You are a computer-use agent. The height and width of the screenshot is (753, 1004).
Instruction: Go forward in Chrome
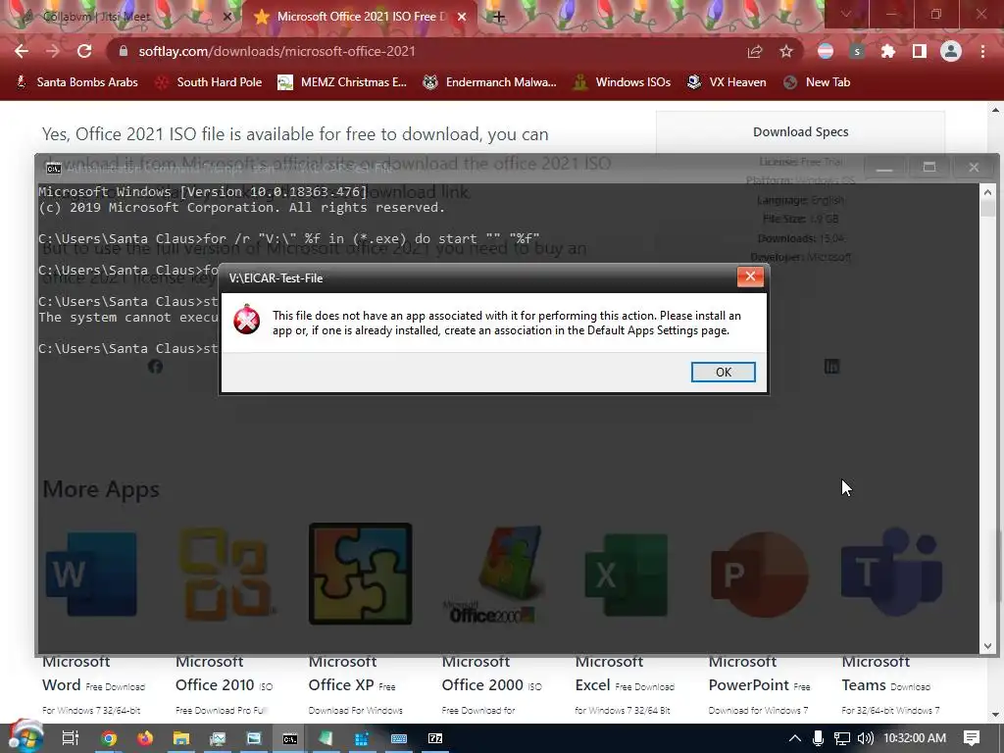click(53, 51)
